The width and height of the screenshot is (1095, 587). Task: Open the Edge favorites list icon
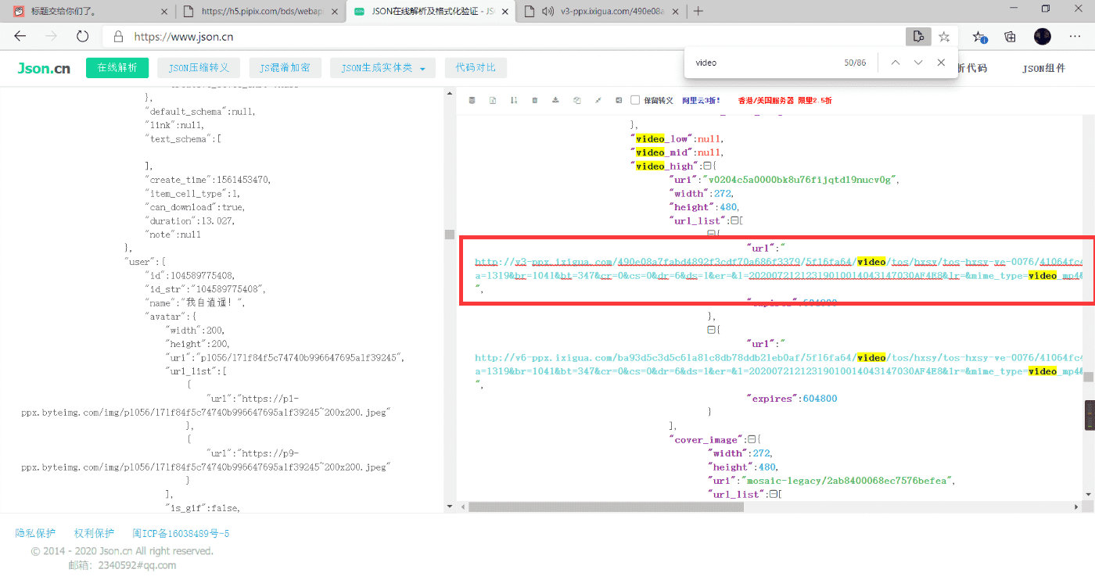click(979, 37)
